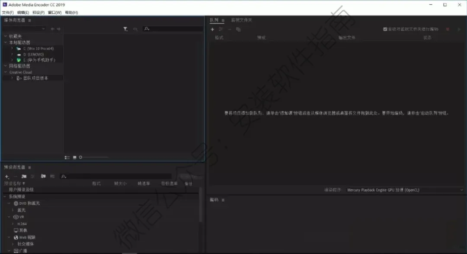Click the red stop queue button
The width and height of the screenshot is (467, 254).
click(448, 29)
